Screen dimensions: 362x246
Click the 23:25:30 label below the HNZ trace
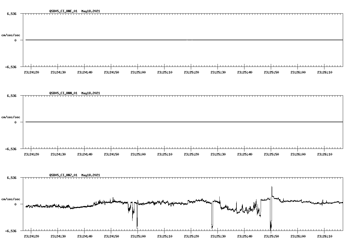pyautogui.click(x=219, y=236)
